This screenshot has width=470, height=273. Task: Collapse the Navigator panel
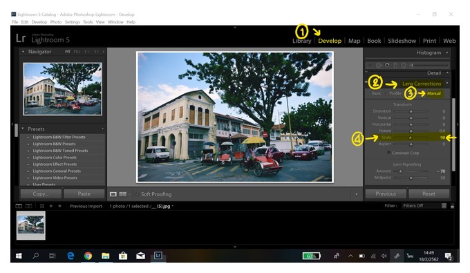23,52
